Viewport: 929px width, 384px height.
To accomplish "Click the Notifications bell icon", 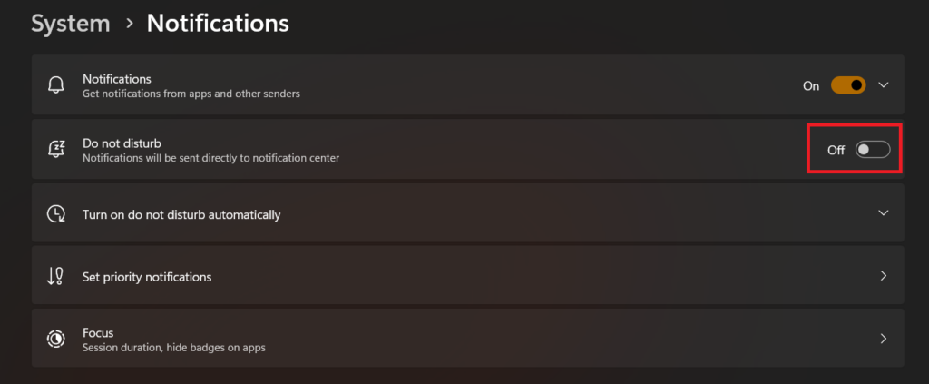I will click(56, 85).
